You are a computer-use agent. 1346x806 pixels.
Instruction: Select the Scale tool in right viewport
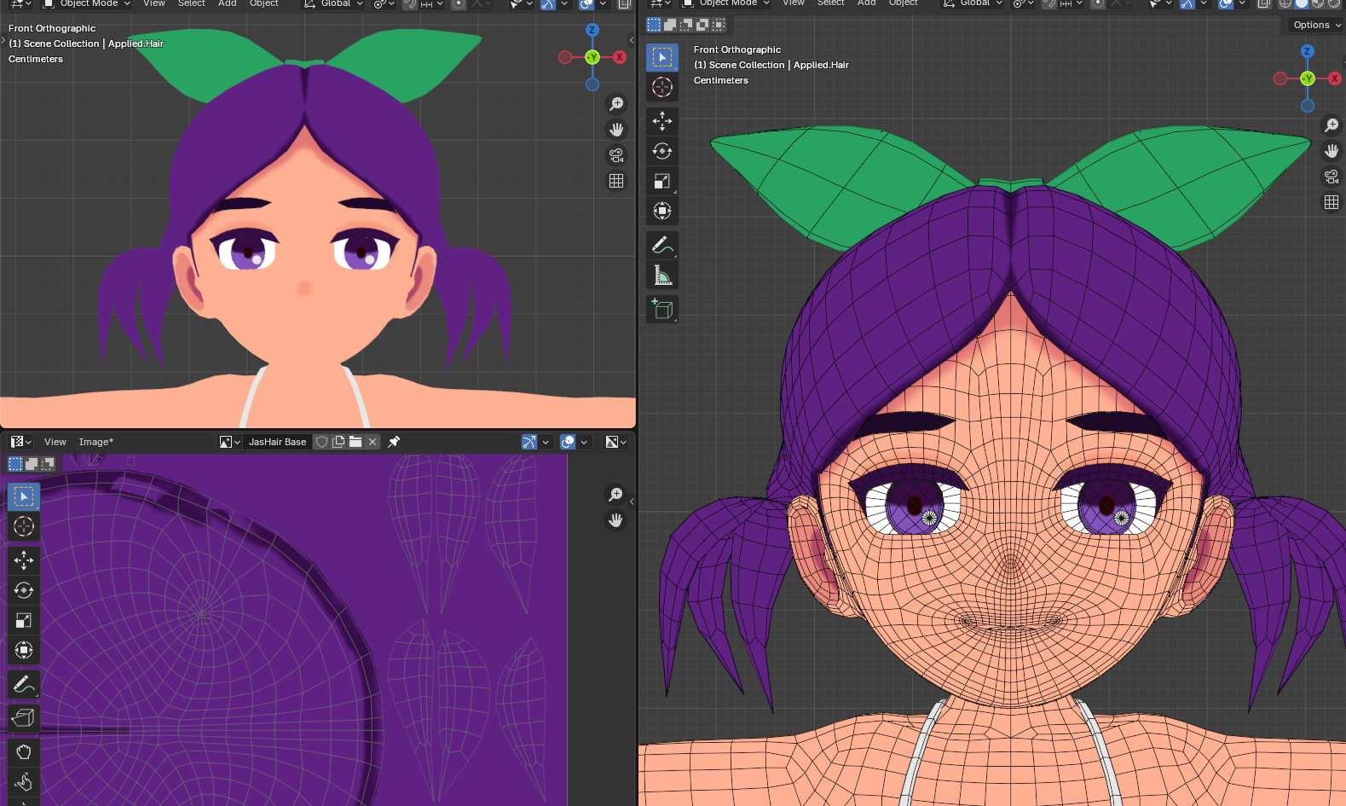tap(662, 181)
